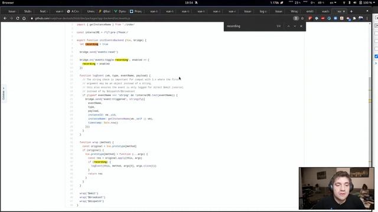The image size is (378, 212).
Task: Switch to the 'Stub' tab
Action: pyautogui.click(x=28, y=11)
